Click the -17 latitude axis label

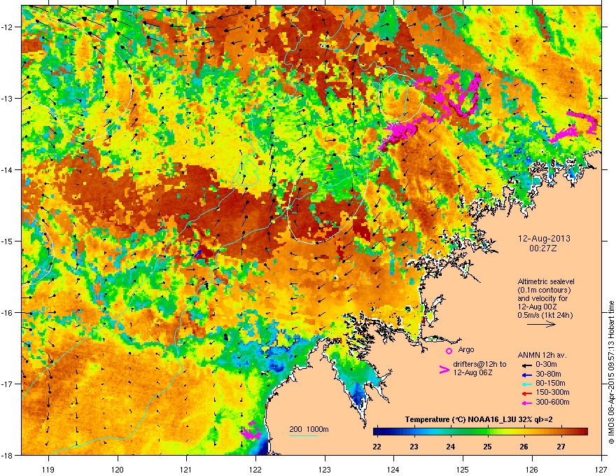(8, 384)
